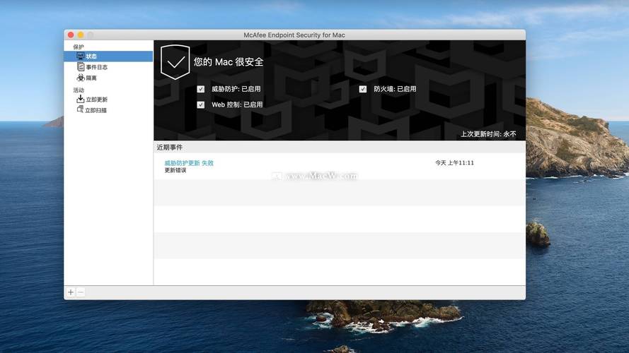Click the 上次更新时间: 永不 status text

[x=488, y=134]
